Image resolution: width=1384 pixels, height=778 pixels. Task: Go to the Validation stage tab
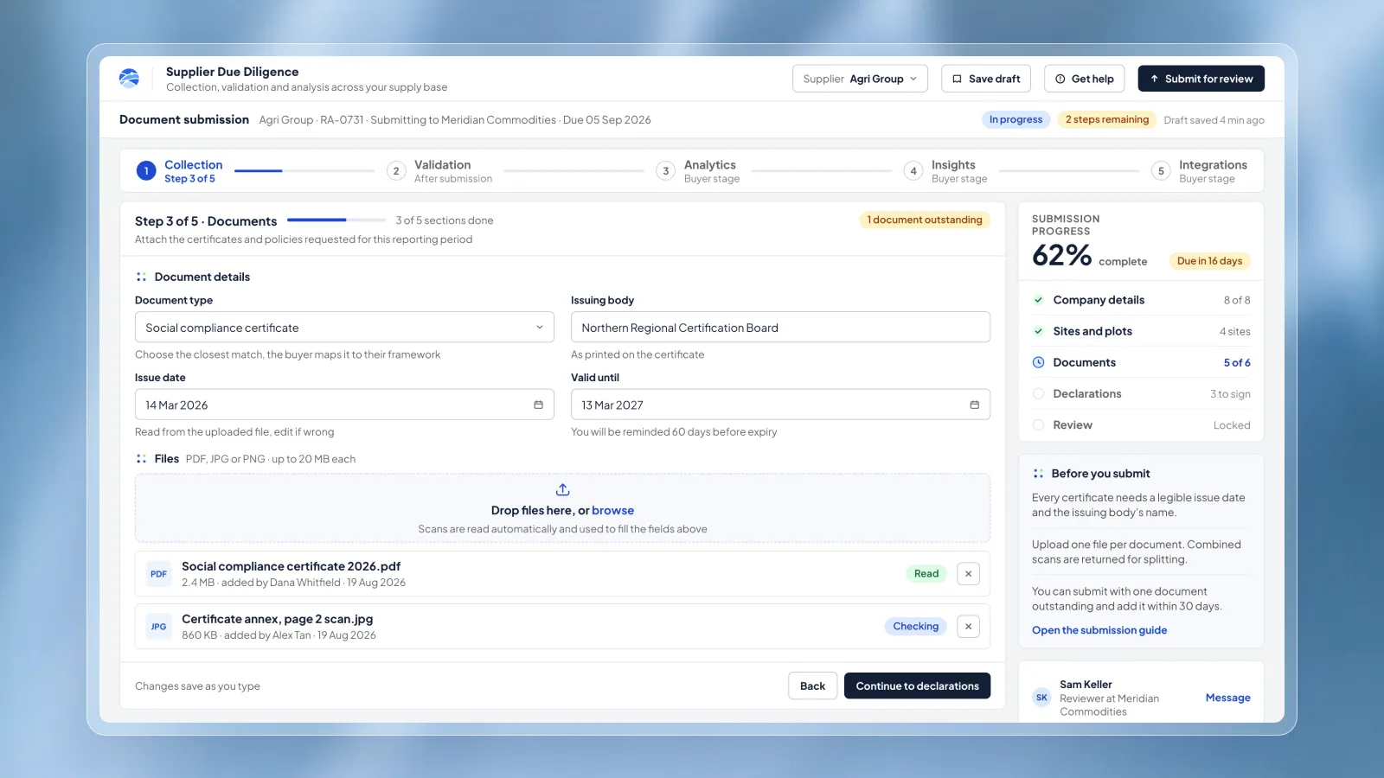click(439, 171)
